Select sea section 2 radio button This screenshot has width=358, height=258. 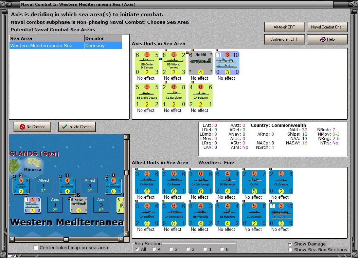188,249
